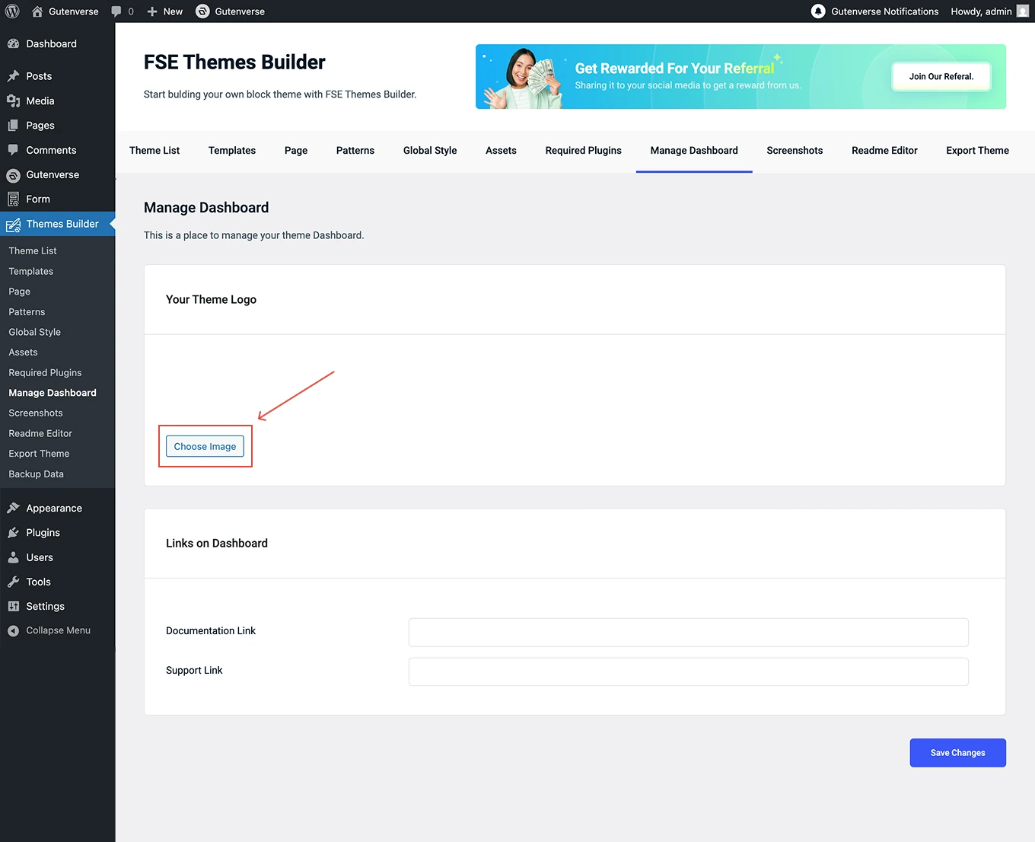Open the Export Theme tab
Viewport: 1035px width, 842px height.
click(977, 151)
